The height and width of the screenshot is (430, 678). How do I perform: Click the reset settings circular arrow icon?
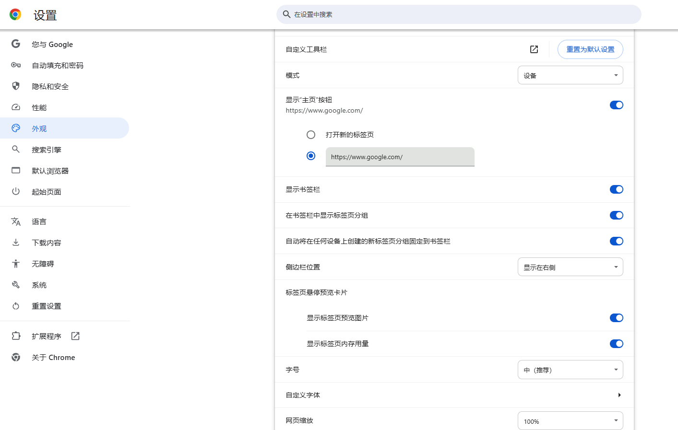(16, 306)
